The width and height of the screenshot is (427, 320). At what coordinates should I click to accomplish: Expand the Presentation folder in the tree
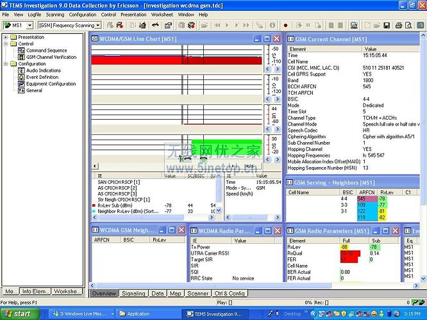pyautogui.click(x=6, y=37)
